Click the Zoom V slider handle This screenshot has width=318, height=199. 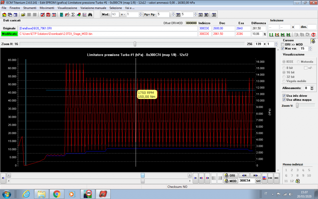297,105
